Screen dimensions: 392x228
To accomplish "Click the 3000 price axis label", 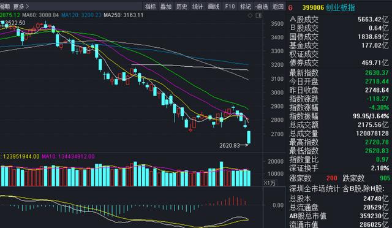I will click(x=277, y=93).
